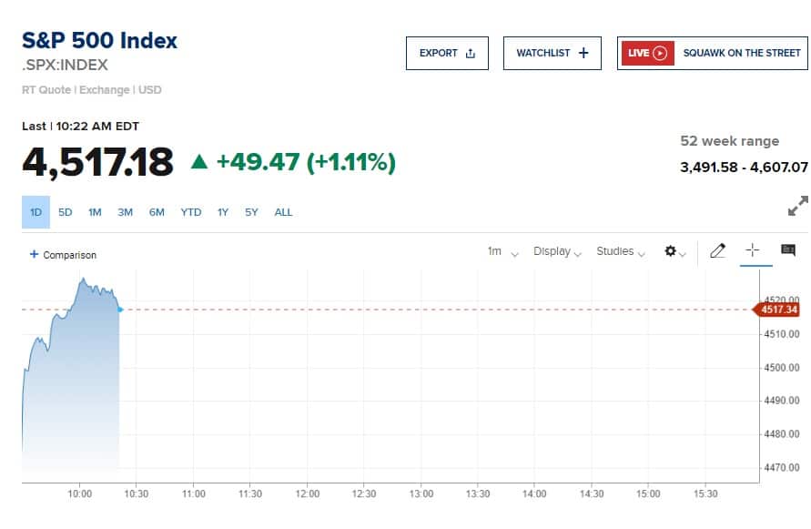Watch Squawk on the Street live
Screen dimensions: 811x529
pos(741,53)
